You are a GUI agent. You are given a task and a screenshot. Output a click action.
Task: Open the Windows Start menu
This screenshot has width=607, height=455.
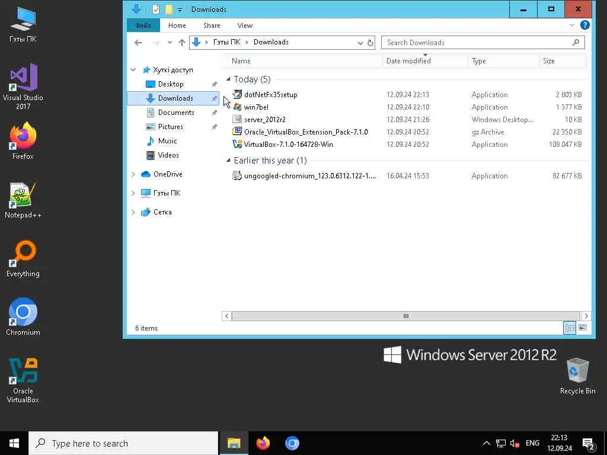(14, 443)
